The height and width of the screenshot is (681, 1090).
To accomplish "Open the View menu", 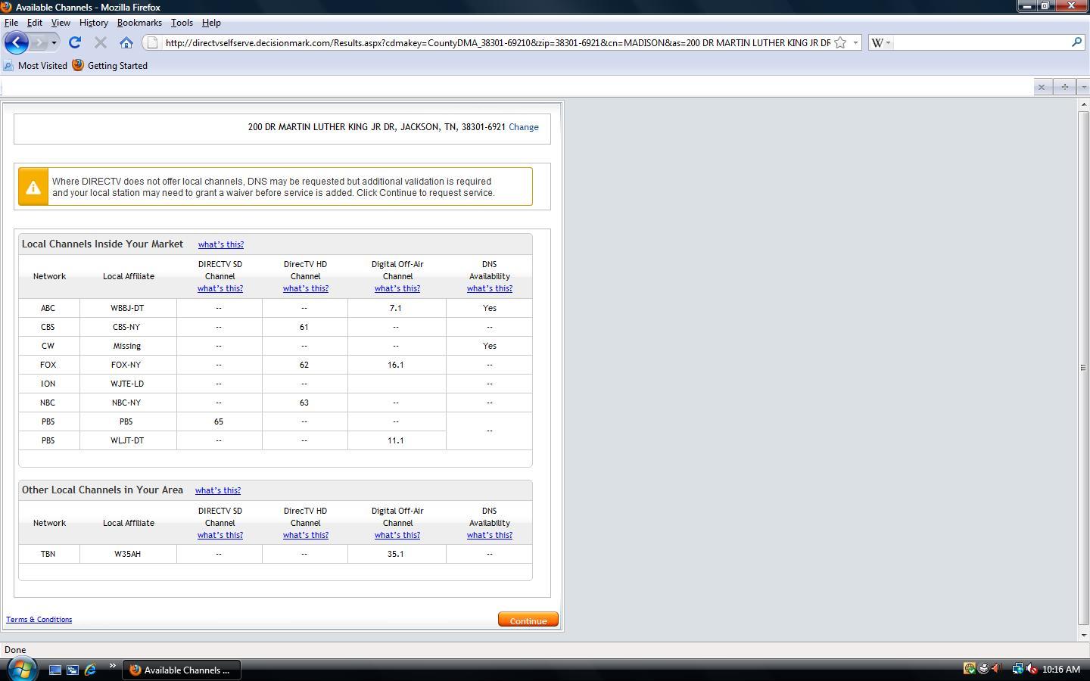I will pos(61,23).
